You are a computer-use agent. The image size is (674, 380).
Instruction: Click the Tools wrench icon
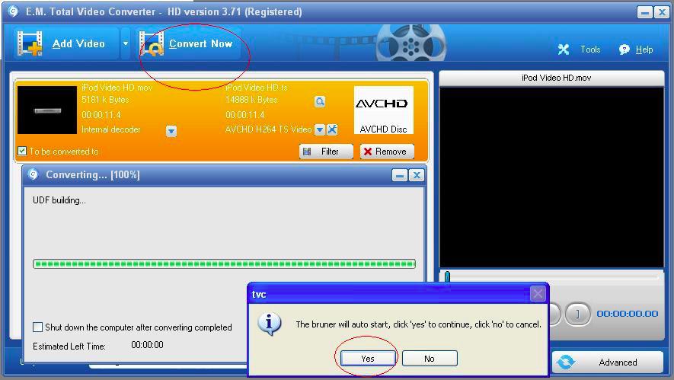(563, 49)
